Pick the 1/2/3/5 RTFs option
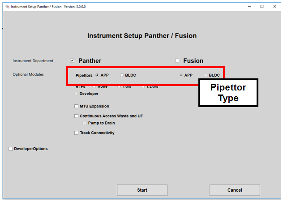This screenshot has width=283, height=202. point(143,86)
